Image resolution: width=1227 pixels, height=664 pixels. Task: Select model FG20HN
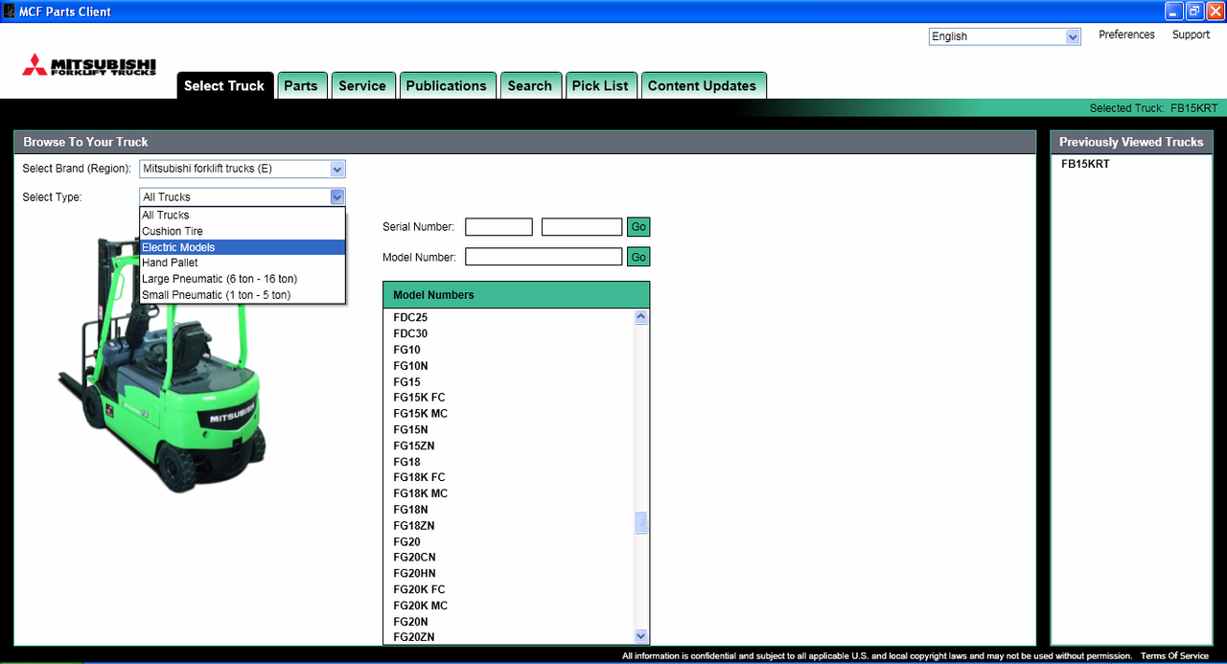click(414, 573)
